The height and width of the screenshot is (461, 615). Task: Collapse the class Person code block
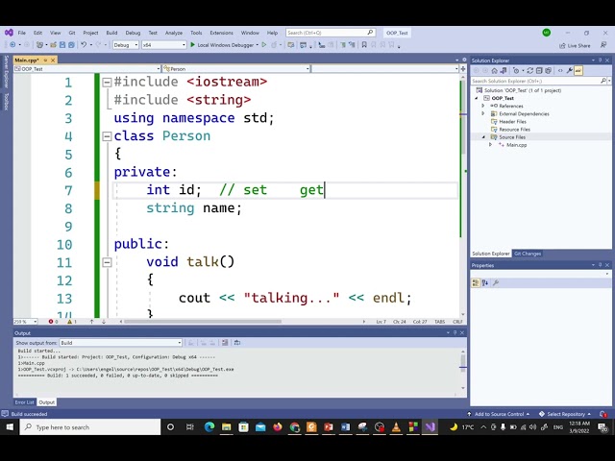pos(107,136)
